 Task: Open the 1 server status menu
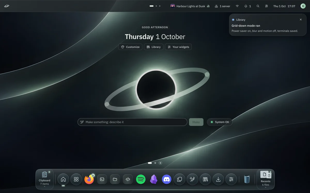point(222,6)
